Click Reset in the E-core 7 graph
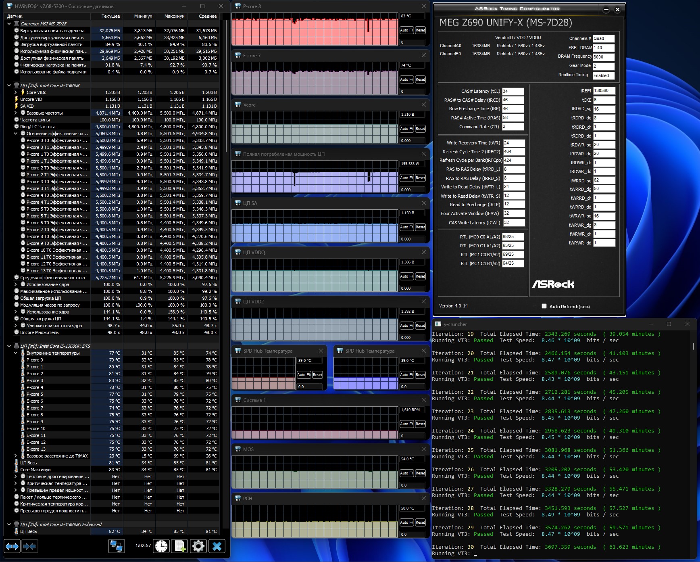The image size is (700, 562). coord(420,79)
